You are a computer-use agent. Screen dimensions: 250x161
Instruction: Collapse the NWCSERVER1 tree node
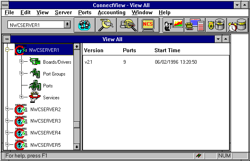click(x=7, y=50)
